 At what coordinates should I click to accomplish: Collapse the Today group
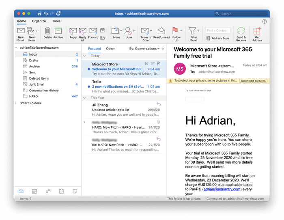pyautogui.click(x=84, y=56)
